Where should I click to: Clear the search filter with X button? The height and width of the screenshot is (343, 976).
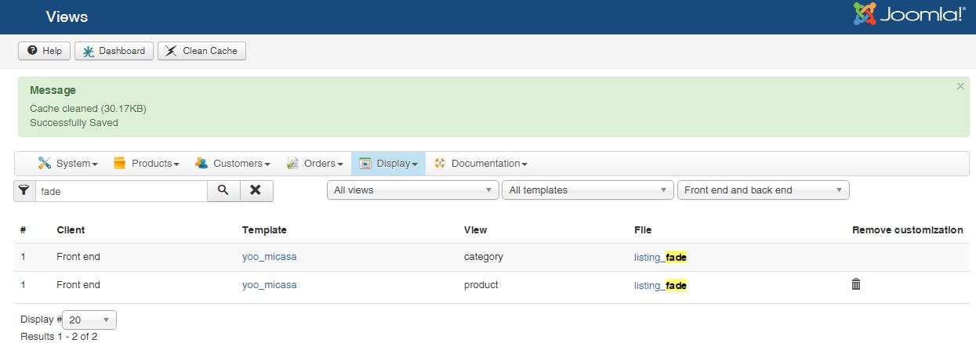pos(256,190)
